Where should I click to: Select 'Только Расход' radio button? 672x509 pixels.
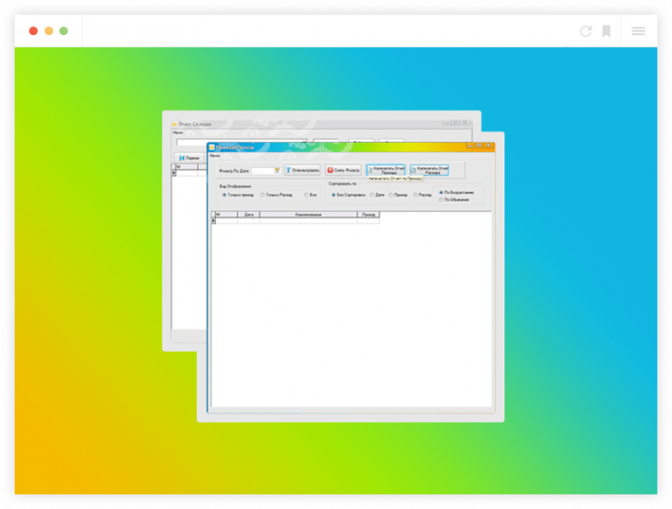tap(263, 195)
